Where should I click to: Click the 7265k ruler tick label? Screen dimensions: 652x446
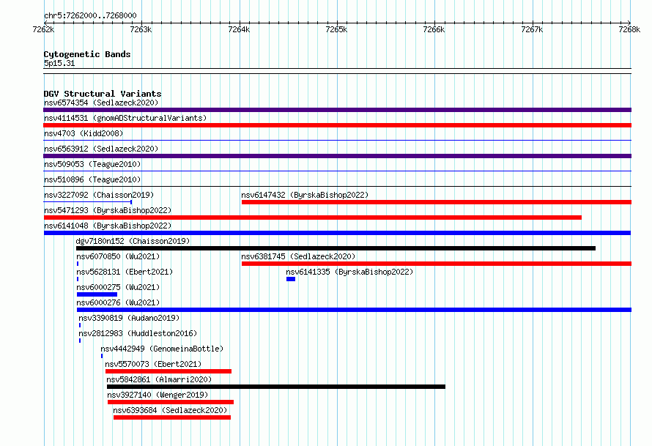(x=336, y=29)
